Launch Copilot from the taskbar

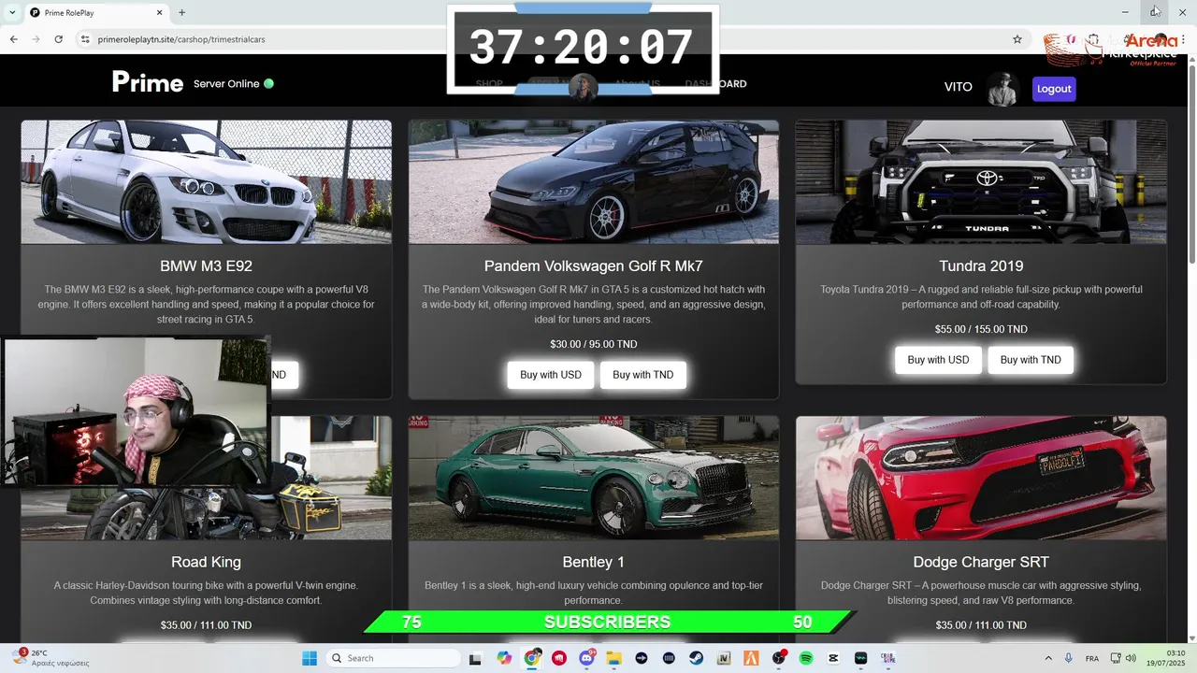504,658
